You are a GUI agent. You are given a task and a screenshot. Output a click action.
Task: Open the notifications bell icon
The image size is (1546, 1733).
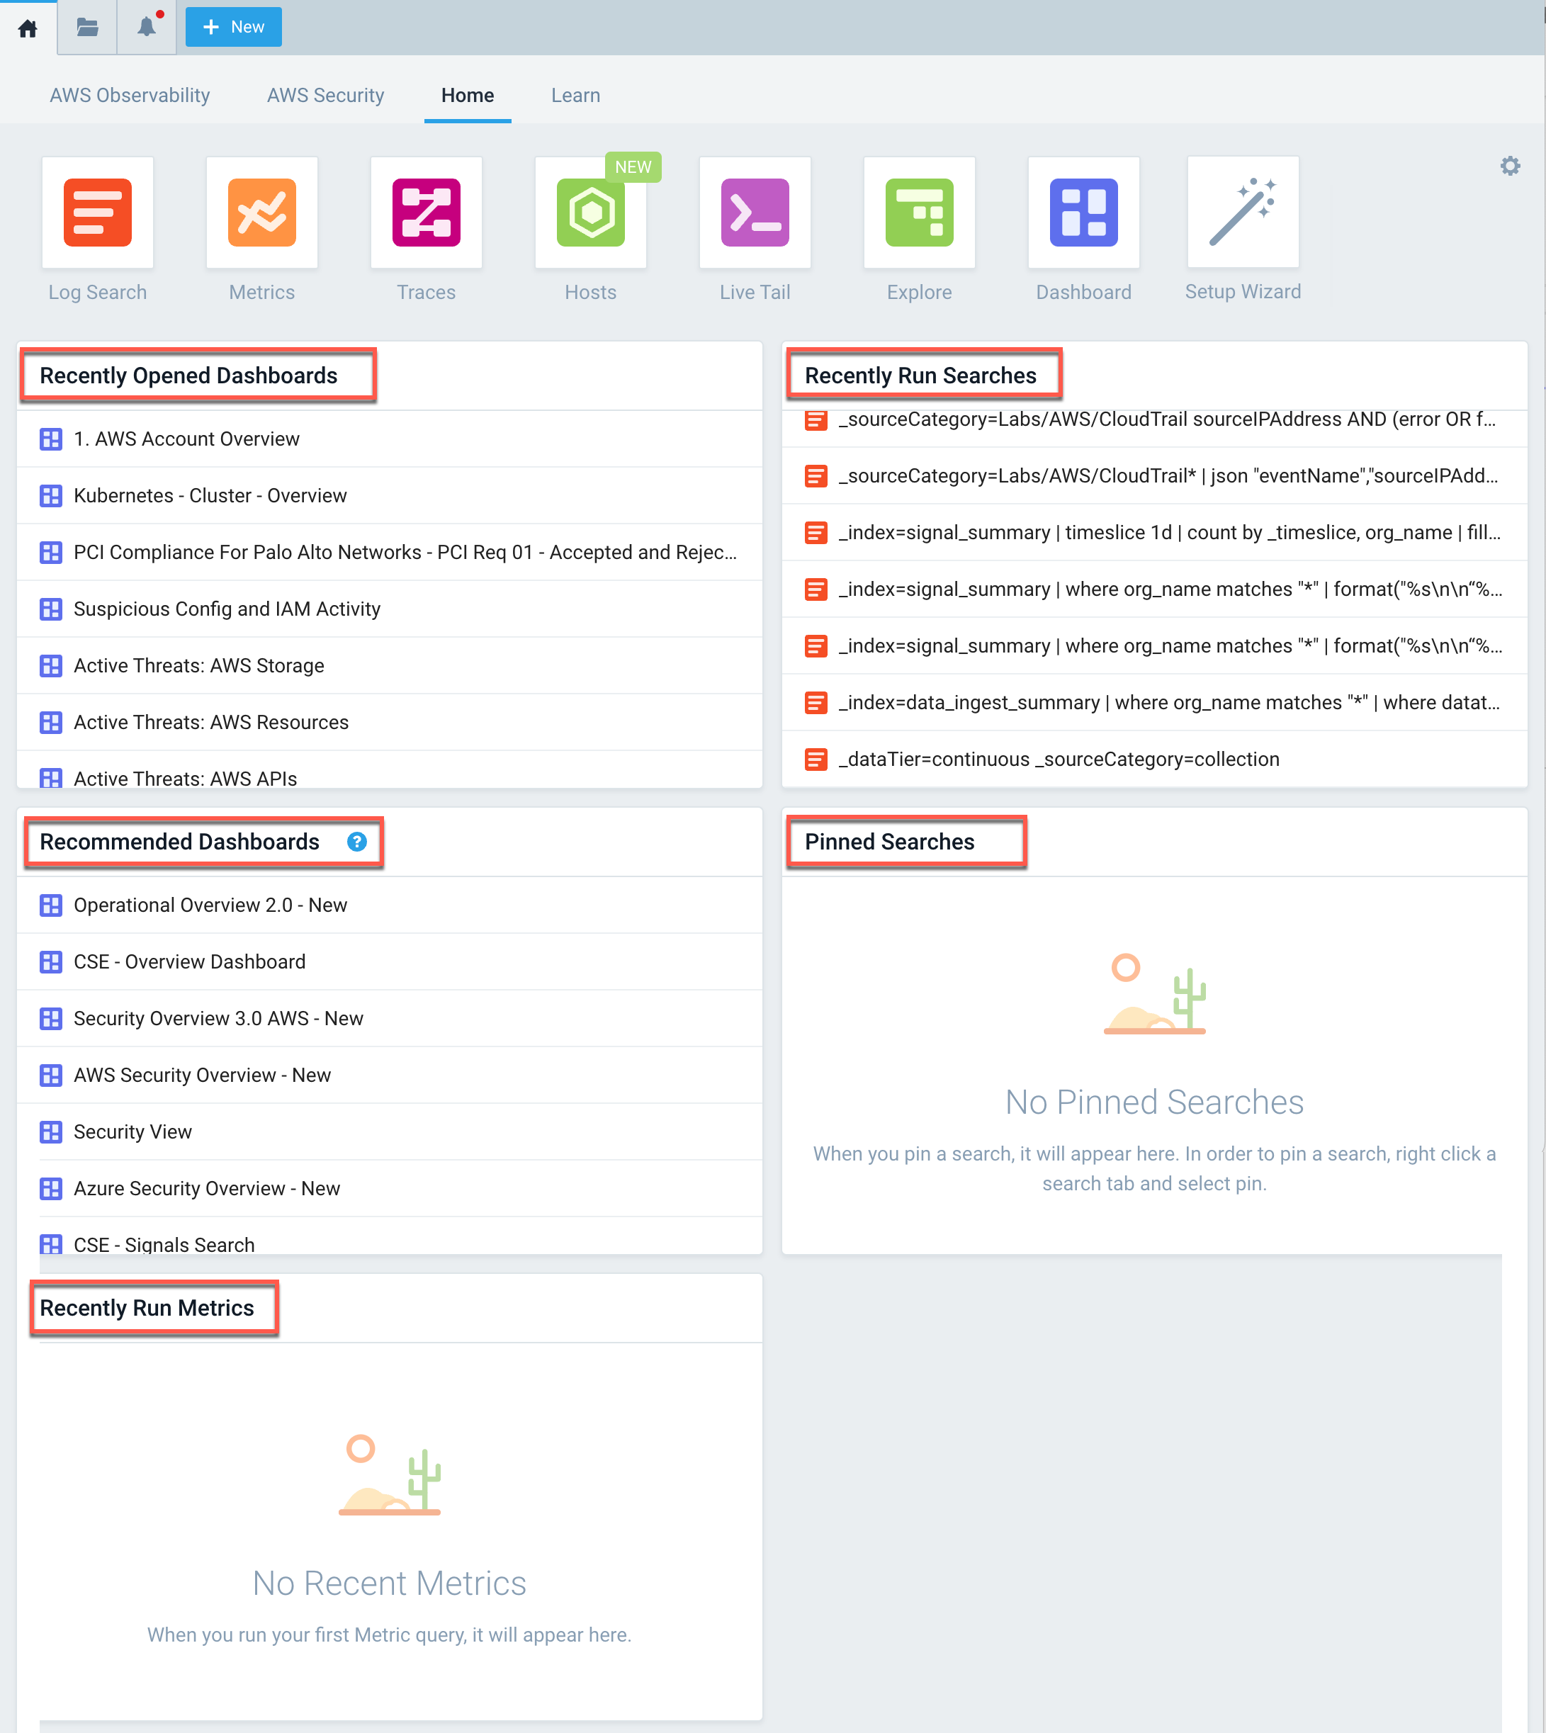point(147,28)
